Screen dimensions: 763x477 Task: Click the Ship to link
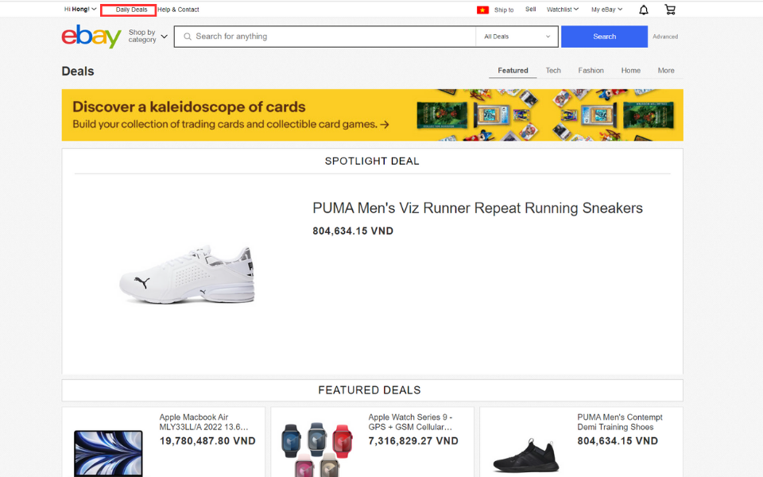coord(504,10)
